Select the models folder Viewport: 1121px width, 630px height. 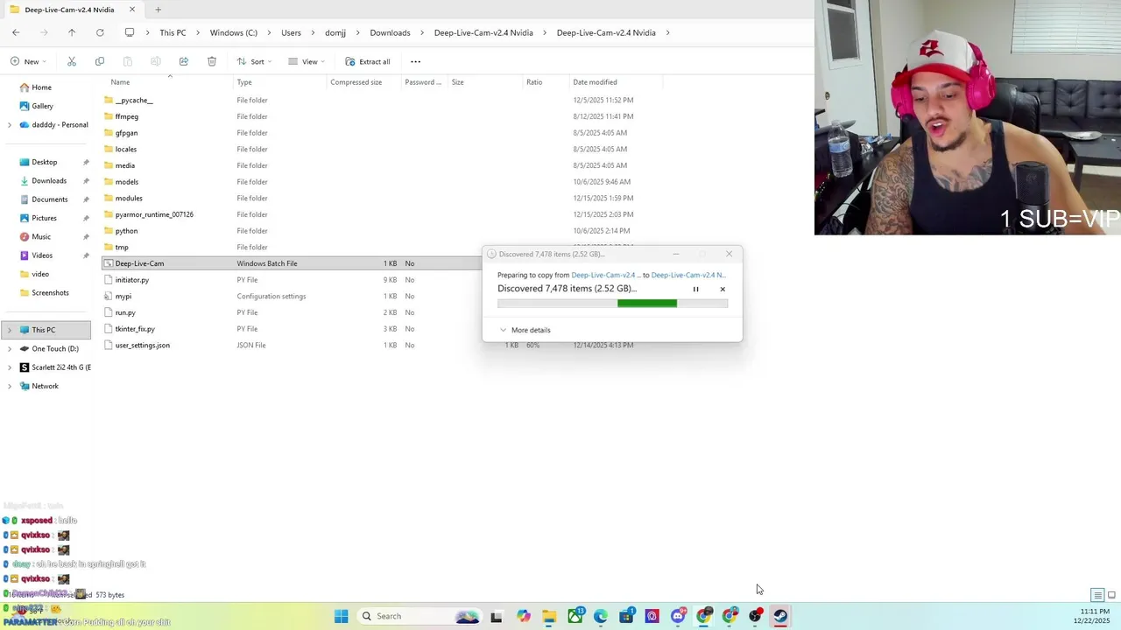tap(127, 182)
